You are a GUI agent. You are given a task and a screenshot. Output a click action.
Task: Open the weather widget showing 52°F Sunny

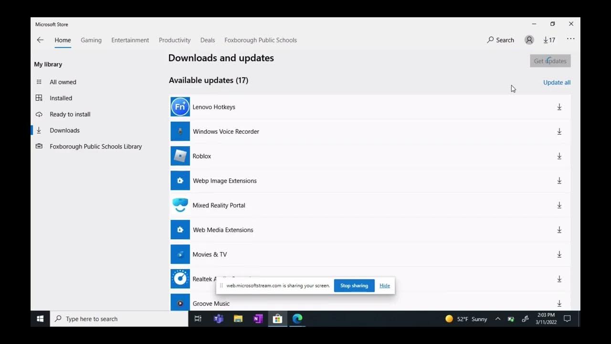tap(466, 319)
